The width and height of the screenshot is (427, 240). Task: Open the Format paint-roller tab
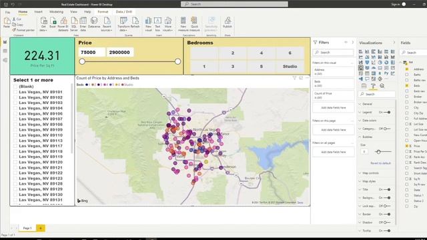point(373,86)
